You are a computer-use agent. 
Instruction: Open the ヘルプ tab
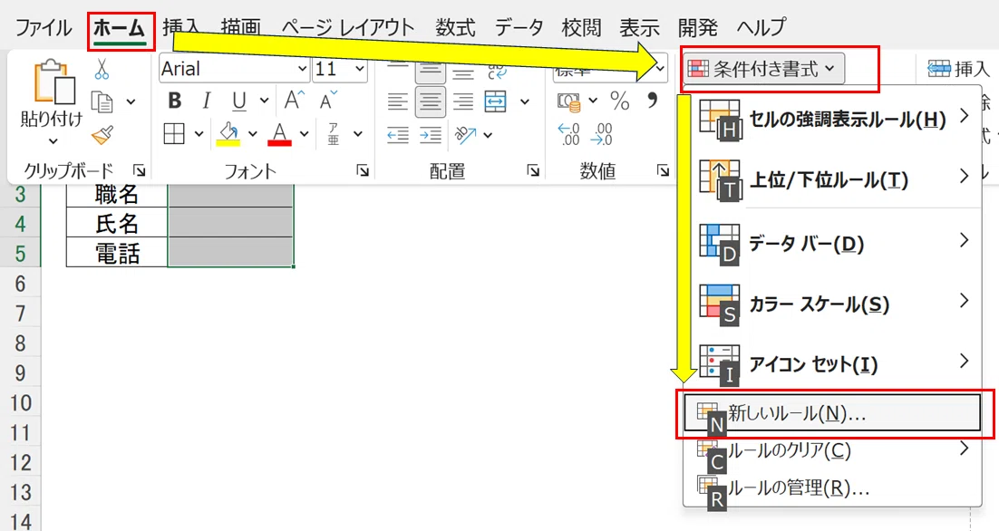coord(761,28)
